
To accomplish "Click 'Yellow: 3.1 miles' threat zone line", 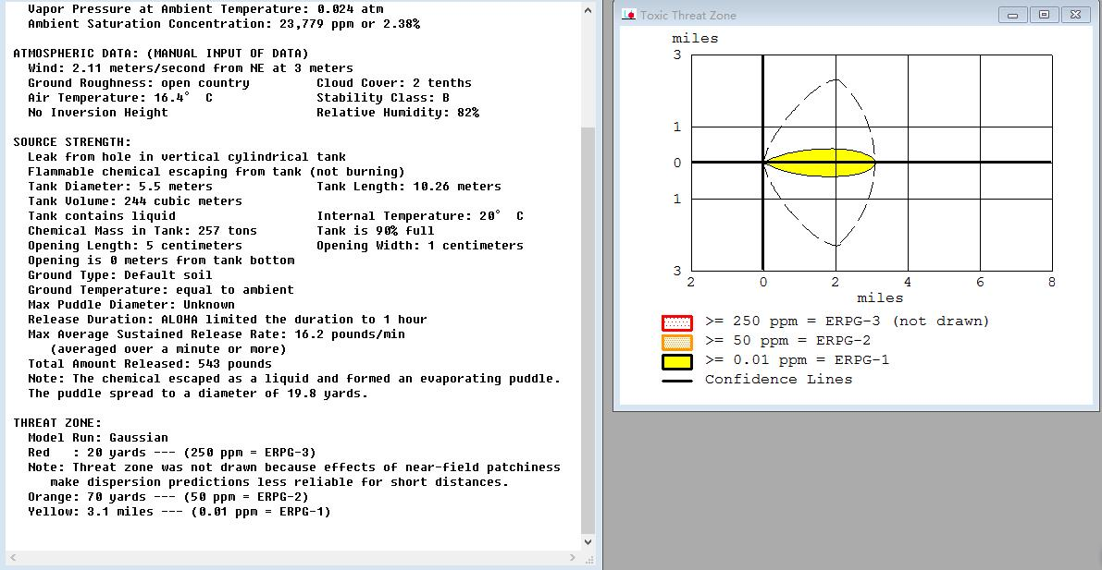I will pyautogui.click(x=180, y=511).
